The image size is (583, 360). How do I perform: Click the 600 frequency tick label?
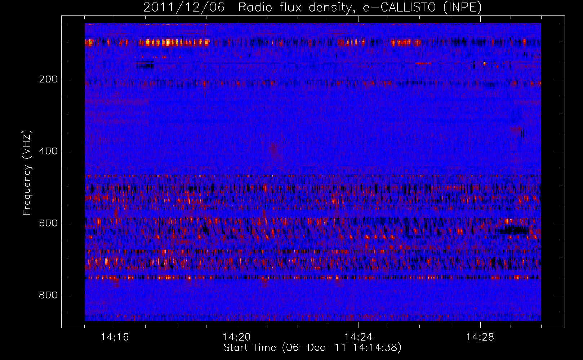point(48,223)
